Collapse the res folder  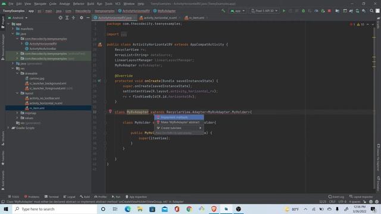(x=13, y=68)
